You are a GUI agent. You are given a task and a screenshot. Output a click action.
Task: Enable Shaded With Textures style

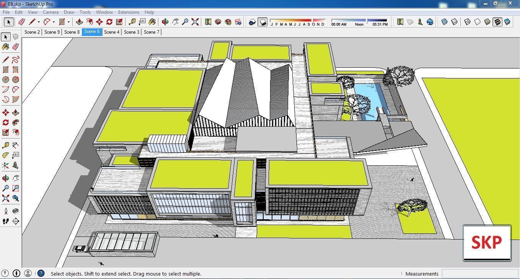click(497, 22)
